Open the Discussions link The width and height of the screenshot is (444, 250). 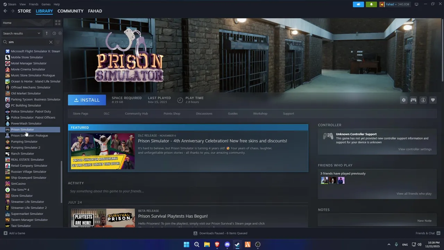pos(204,114)
